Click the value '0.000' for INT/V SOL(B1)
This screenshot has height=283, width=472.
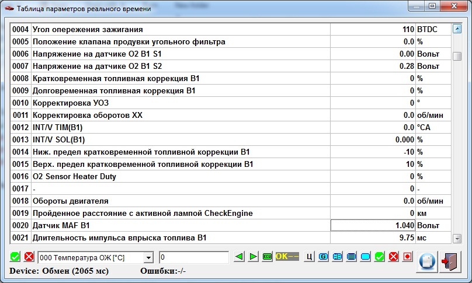373,139
